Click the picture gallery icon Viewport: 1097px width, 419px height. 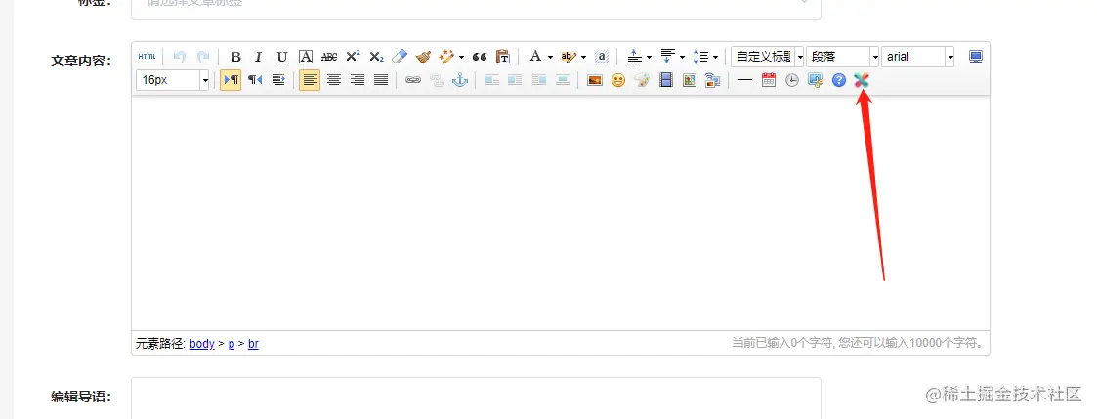pos(689,80)
